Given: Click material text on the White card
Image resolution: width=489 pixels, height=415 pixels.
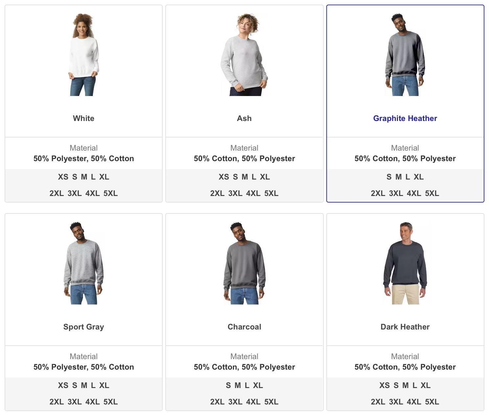Looking at the screenshot, I should tap(83, 159).
